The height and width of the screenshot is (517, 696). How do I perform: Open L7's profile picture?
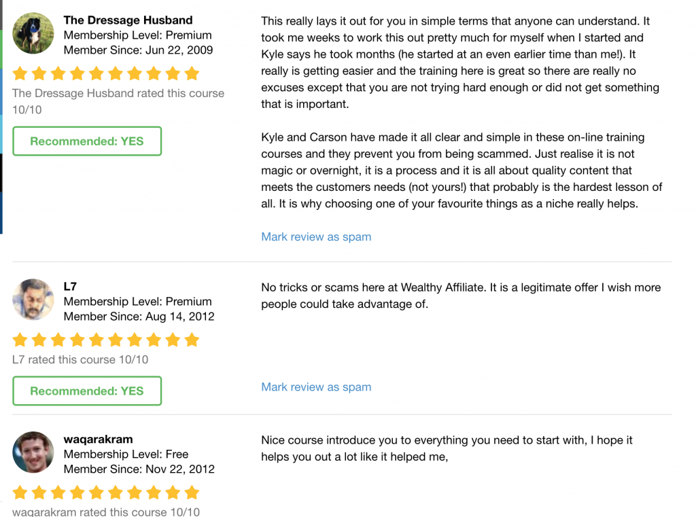coord(33,300)
